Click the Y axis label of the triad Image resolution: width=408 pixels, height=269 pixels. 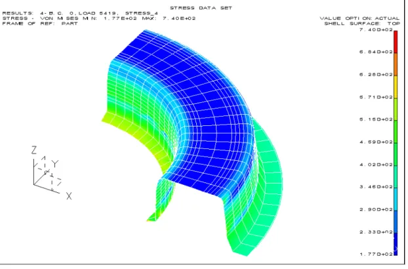(x=55, y=164)
